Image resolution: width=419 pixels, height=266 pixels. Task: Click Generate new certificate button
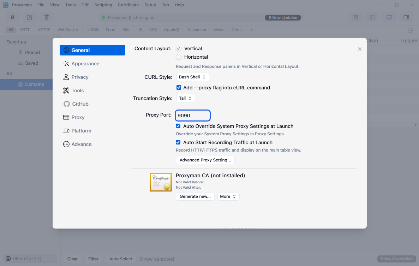coord(195,196)
